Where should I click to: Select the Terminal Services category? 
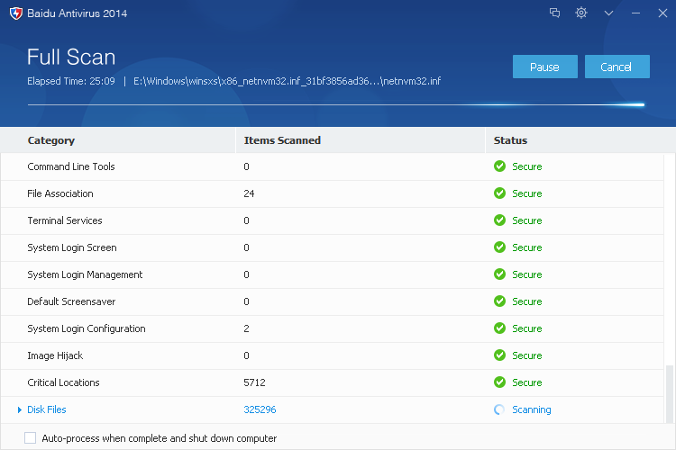pyautogui.click(x=65, y=220)
